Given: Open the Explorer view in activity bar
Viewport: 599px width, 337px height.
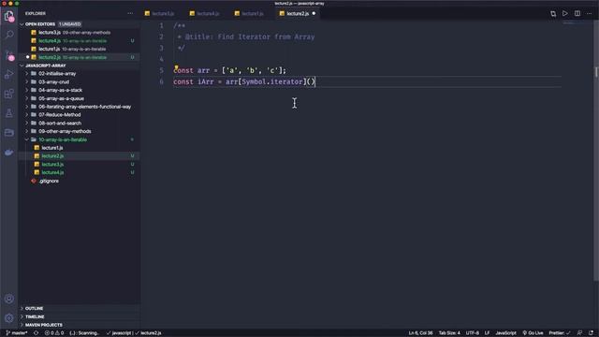Looking at the screenshot, I should point(8,16).
